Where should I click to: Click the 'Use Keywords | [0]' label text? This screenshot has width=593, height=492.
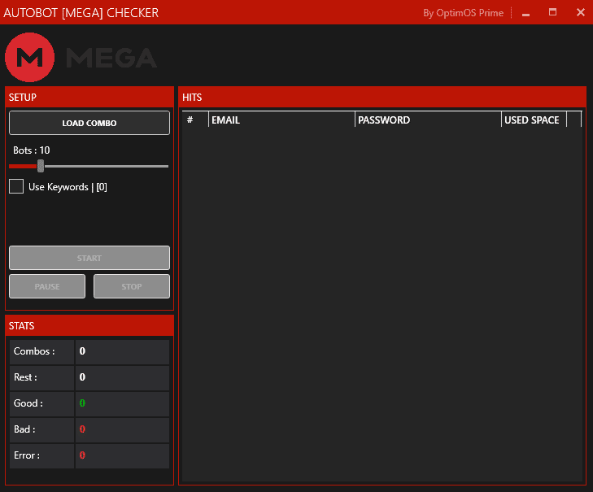(x=68, y=187)
